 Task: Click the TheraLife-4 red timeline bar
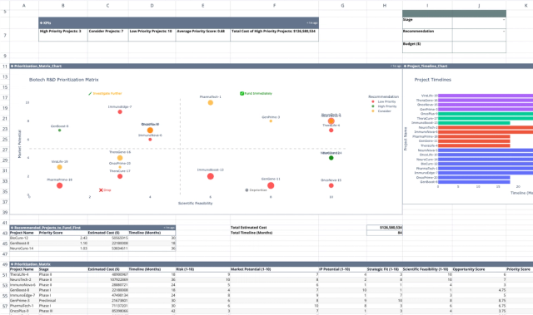[x=474, y=145]
